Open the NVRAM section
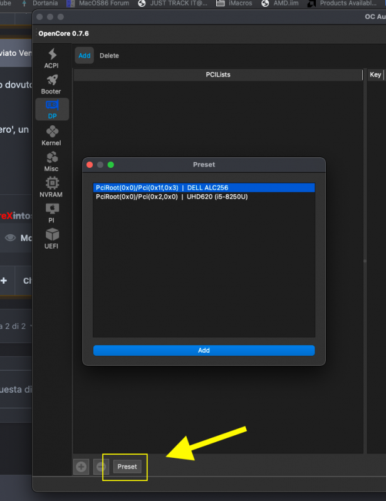This screenshot has width=386, height=501. [52, 187]
